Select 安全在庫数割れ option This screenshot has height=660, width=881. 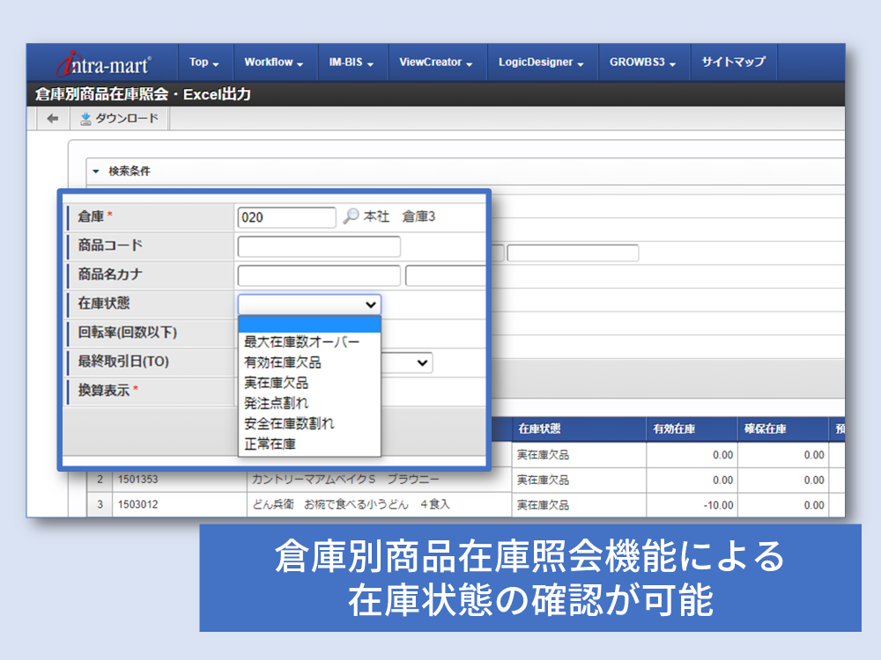pos(289,423)
